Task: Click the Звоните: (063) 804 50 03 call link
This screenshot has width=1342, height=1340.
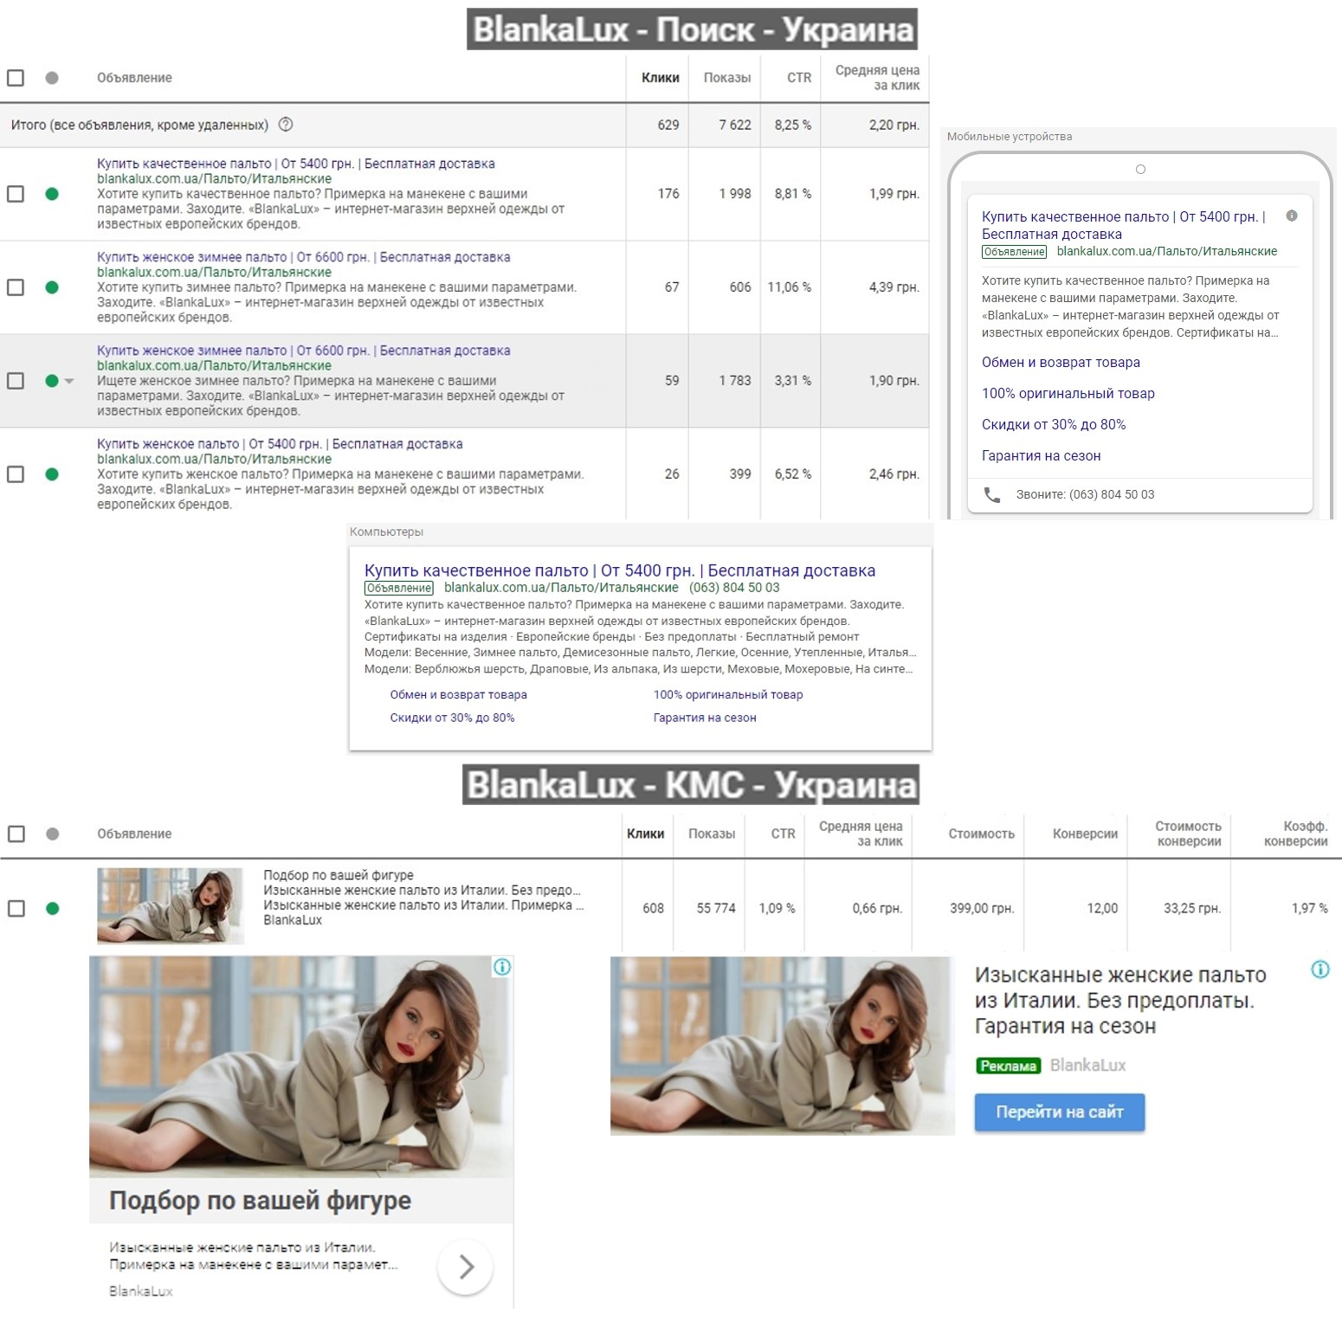Action: (x=1085, y=494)
